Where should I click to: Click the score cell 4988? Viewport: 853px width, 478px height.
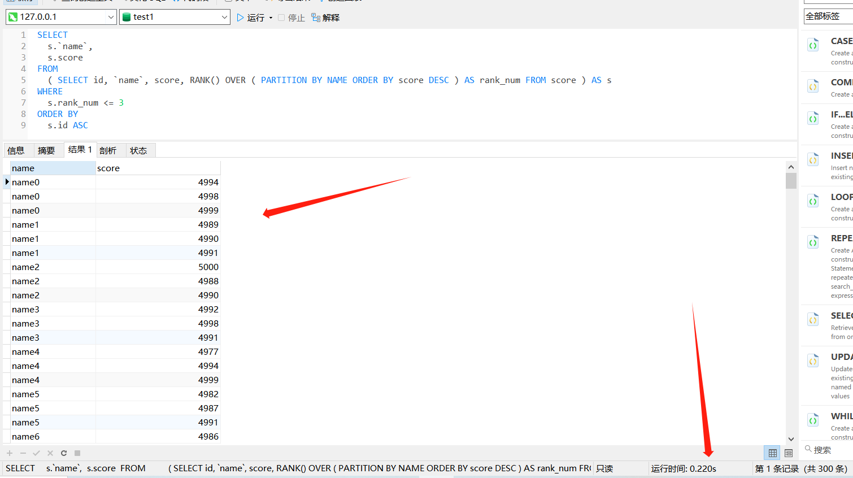(x=158, y=281)
